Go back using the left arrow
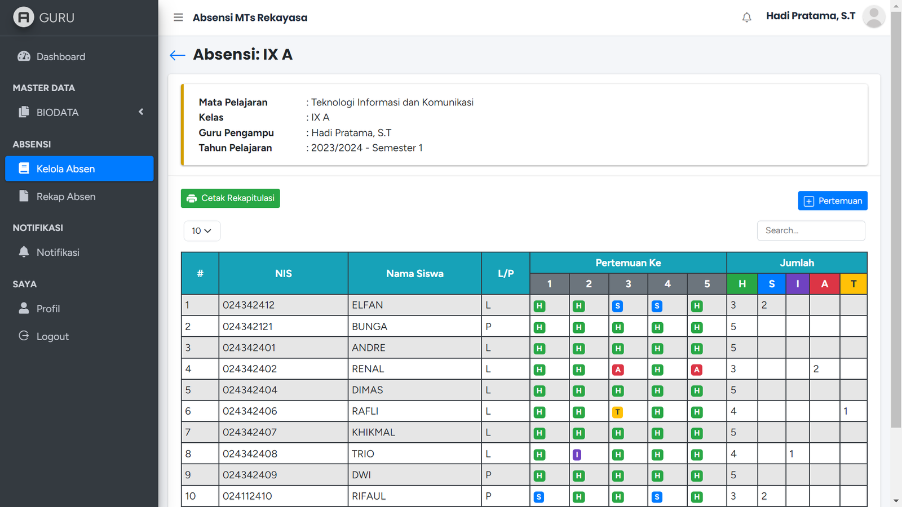902x507 pixels. pyautogui.click(x=177, y=55)
